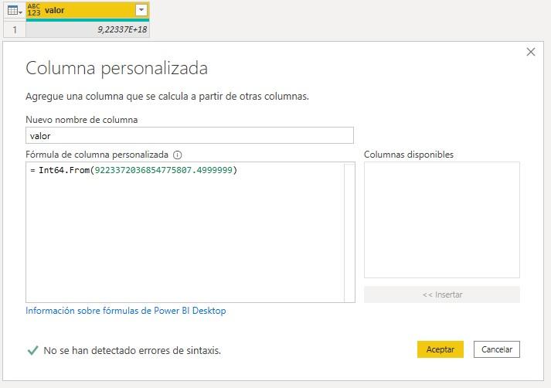Open Información sobre fórmulas de Power BI link

(126, 311)
